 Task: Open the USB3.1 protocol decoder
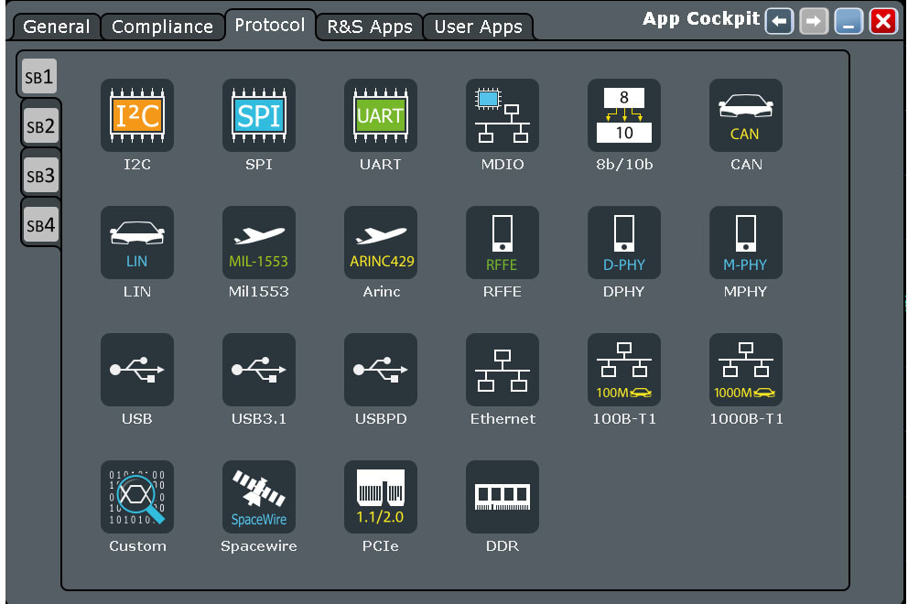pyautogui.click(x=258, y=370)
